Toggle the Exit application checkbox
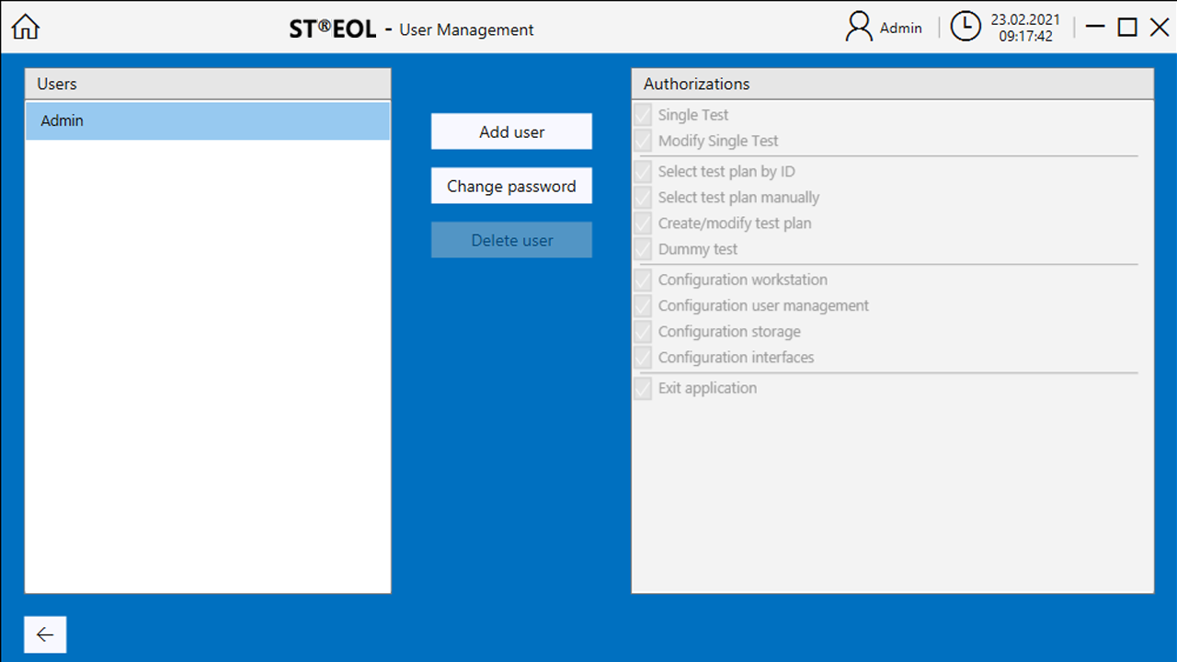 click(x=643, y=389)
